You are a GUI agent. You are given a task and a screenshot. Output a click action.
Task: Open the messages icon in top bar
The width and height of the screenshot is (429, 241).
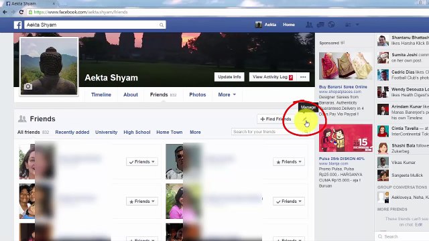320,25
